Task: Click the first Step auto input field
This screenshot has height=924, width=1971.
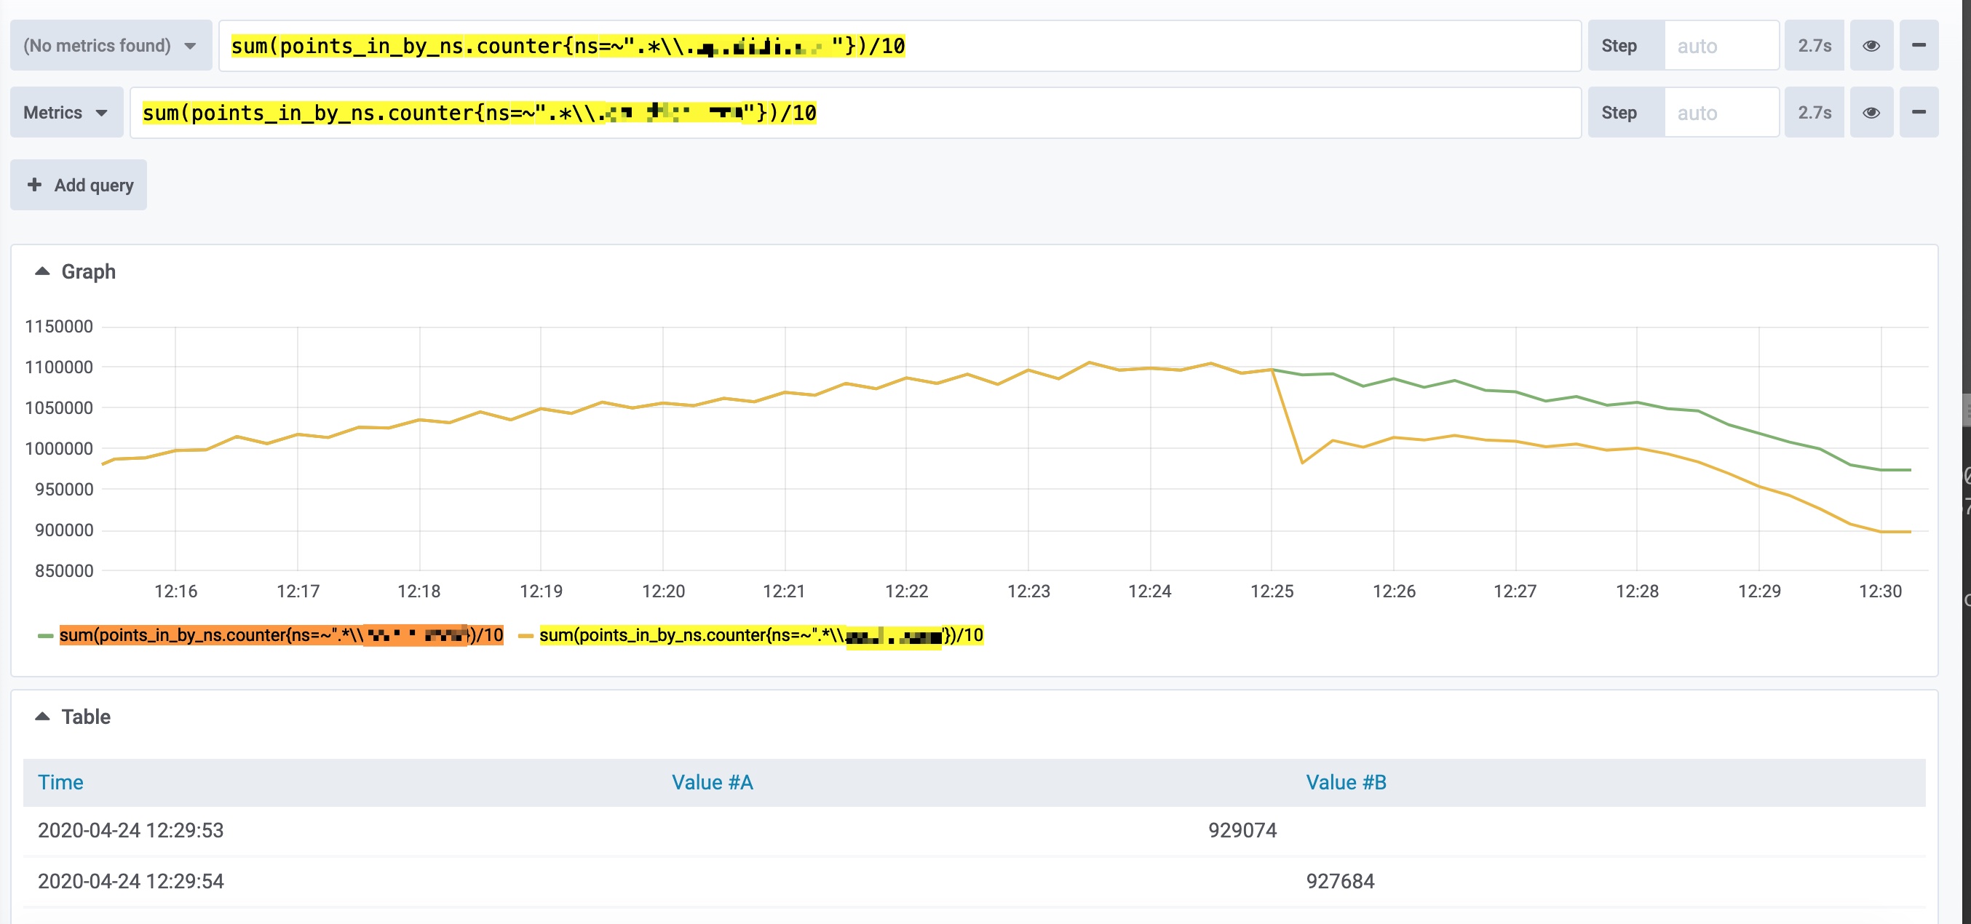Action: click(x=1721, y=45)
